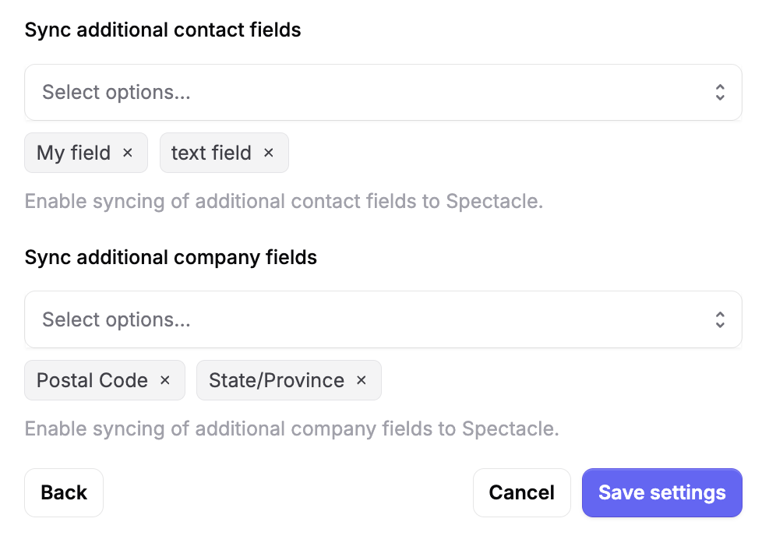This screenshot has width=762, height=536.
Task: Select the 'My field' chip label
Action: (x=74, y=153)
